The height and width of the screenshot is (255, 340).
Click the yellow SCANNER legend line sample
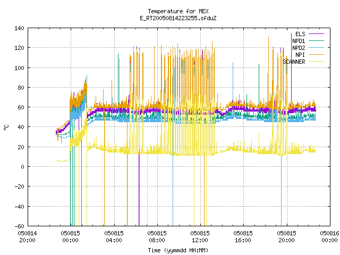[x=316, y=62]
